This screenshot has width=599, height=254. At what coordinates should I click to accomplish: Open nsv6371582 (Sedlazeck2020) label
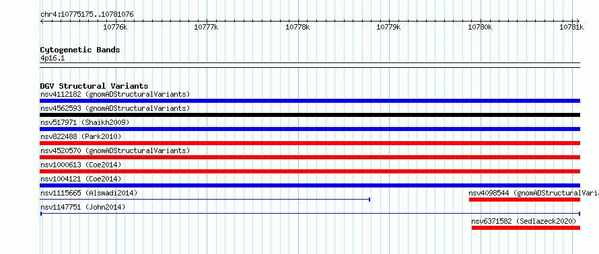tap(524, 221)
